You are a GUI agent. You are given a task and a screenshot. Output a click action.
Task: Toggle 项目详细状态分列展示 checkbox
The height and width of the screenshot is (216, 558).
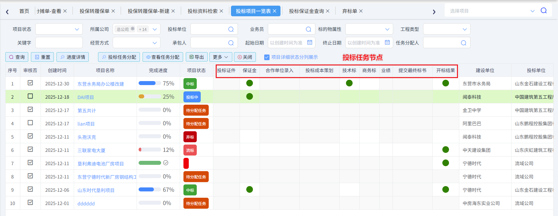coord(267,57)
